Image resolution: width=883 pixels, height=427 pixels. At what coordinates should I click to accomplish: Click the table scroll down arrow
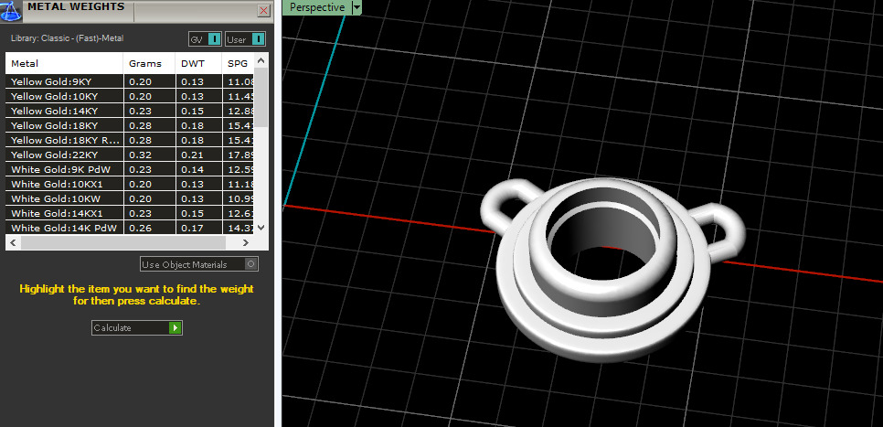pyautogui.click(x=261, y=227)
